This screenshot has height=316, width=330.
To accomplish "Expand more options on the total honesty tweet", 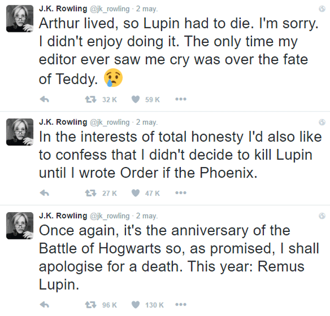I will pyautogui.click(x=182, y=193).
